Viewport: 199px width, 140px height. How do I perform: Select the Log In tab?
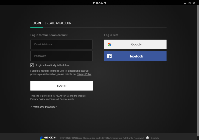(37, 23)
